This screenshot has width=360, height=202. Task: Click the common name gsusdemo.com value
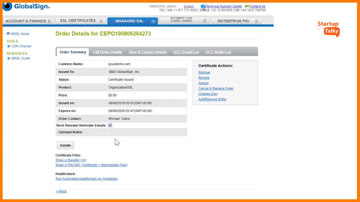click(x=119, y=64)
